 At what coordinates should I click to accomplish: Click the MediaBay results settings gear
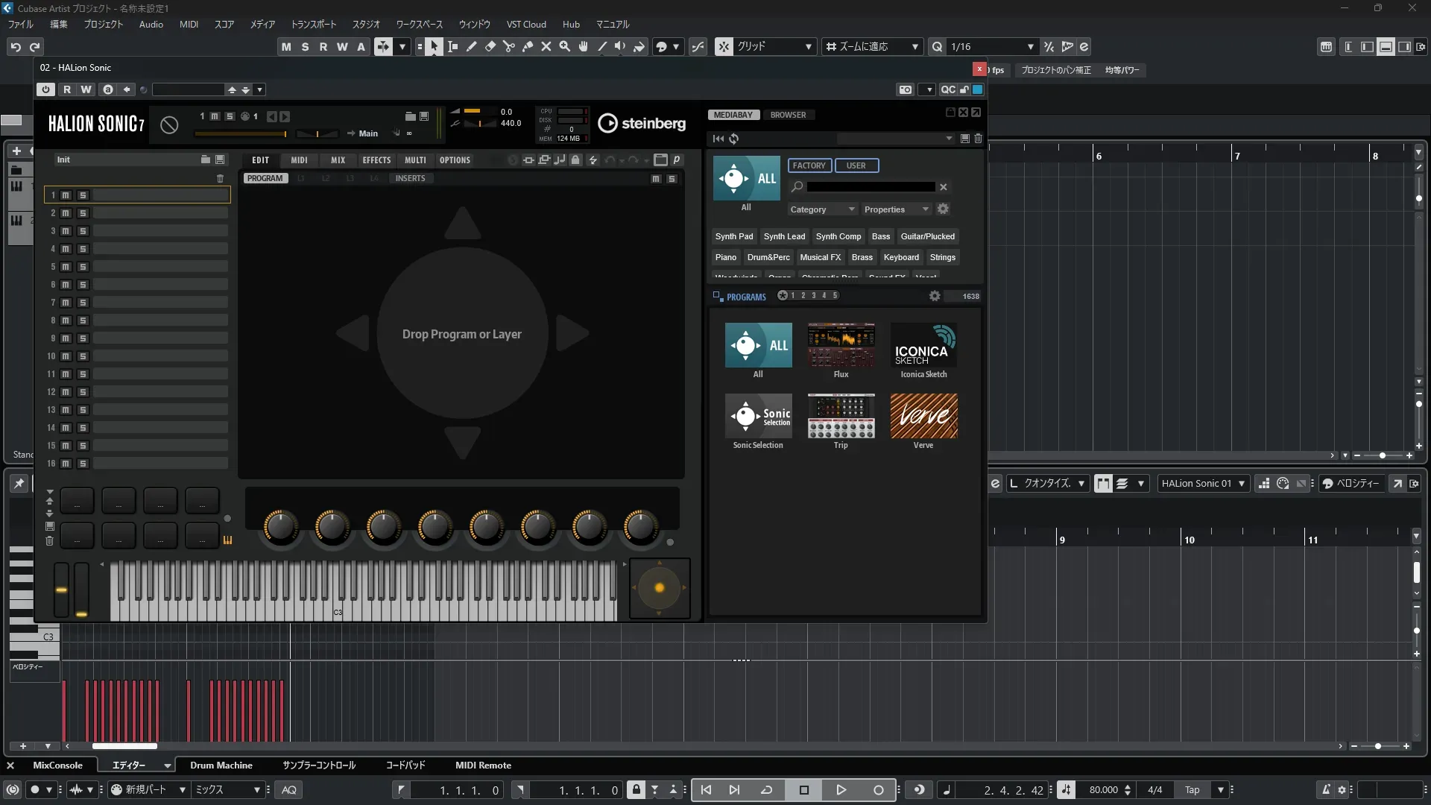(x=935, y=296)
